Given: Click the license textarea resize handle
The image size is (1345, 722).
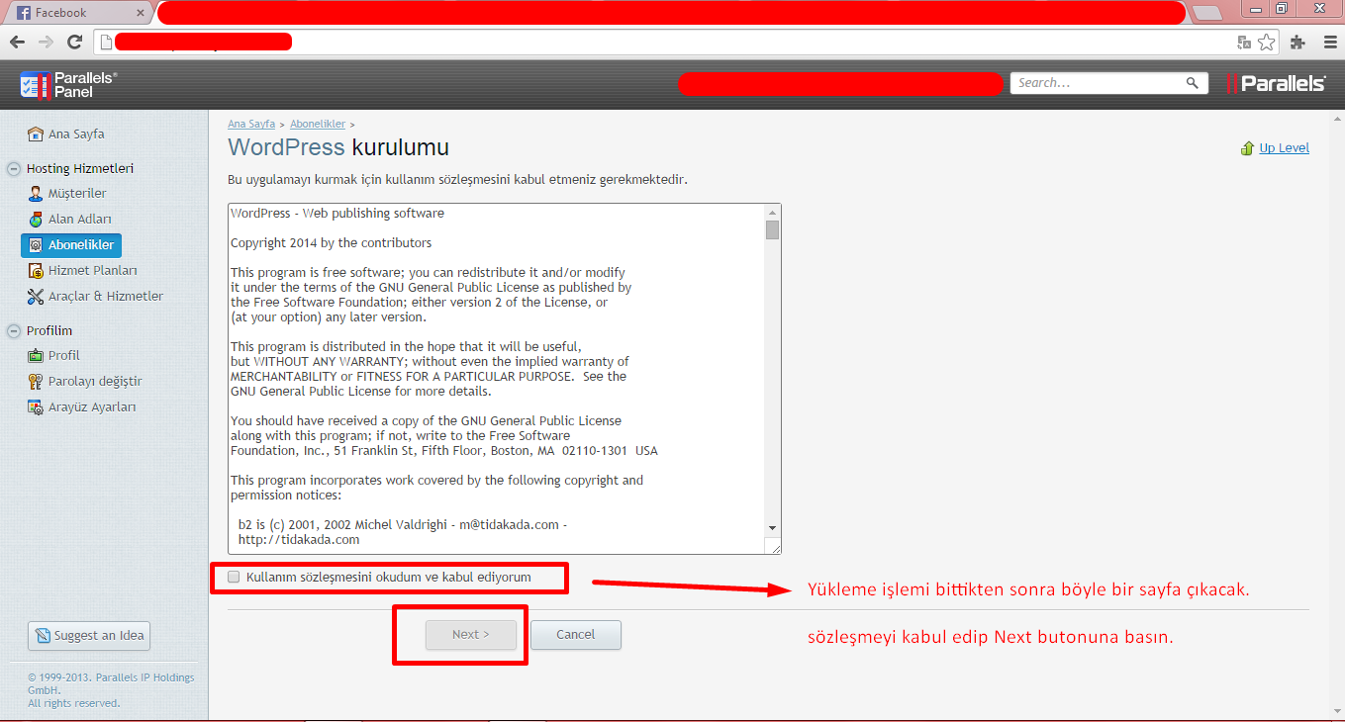Looking at the screenshot, I should click(x=774, y=547).
